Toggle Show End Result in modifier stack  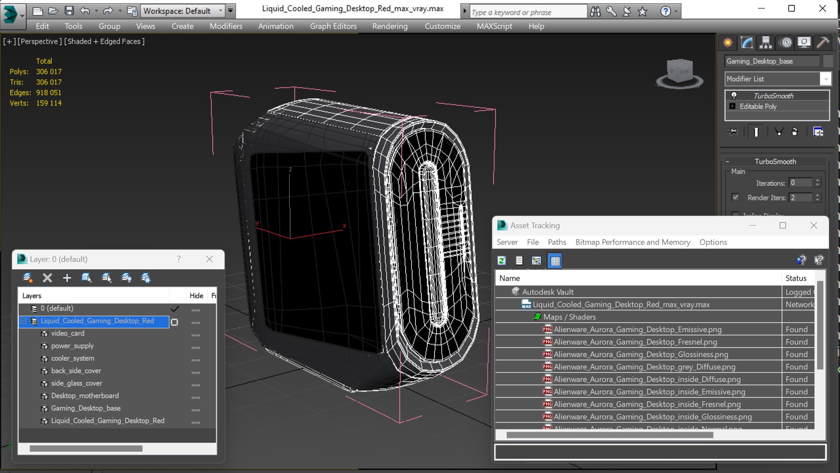756,132
